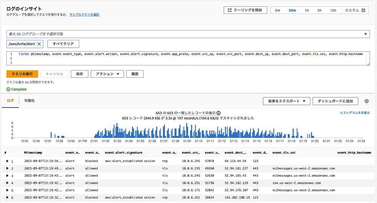Click source port 49260 cell
377x203 pixels.
(x=209, y=168)
